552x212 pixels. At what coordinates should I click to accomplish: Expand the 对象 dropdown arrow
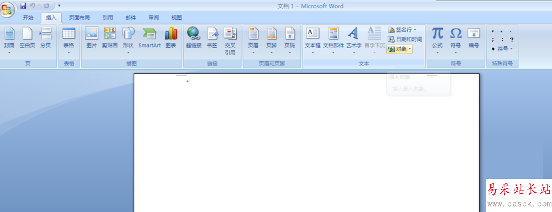410,49
